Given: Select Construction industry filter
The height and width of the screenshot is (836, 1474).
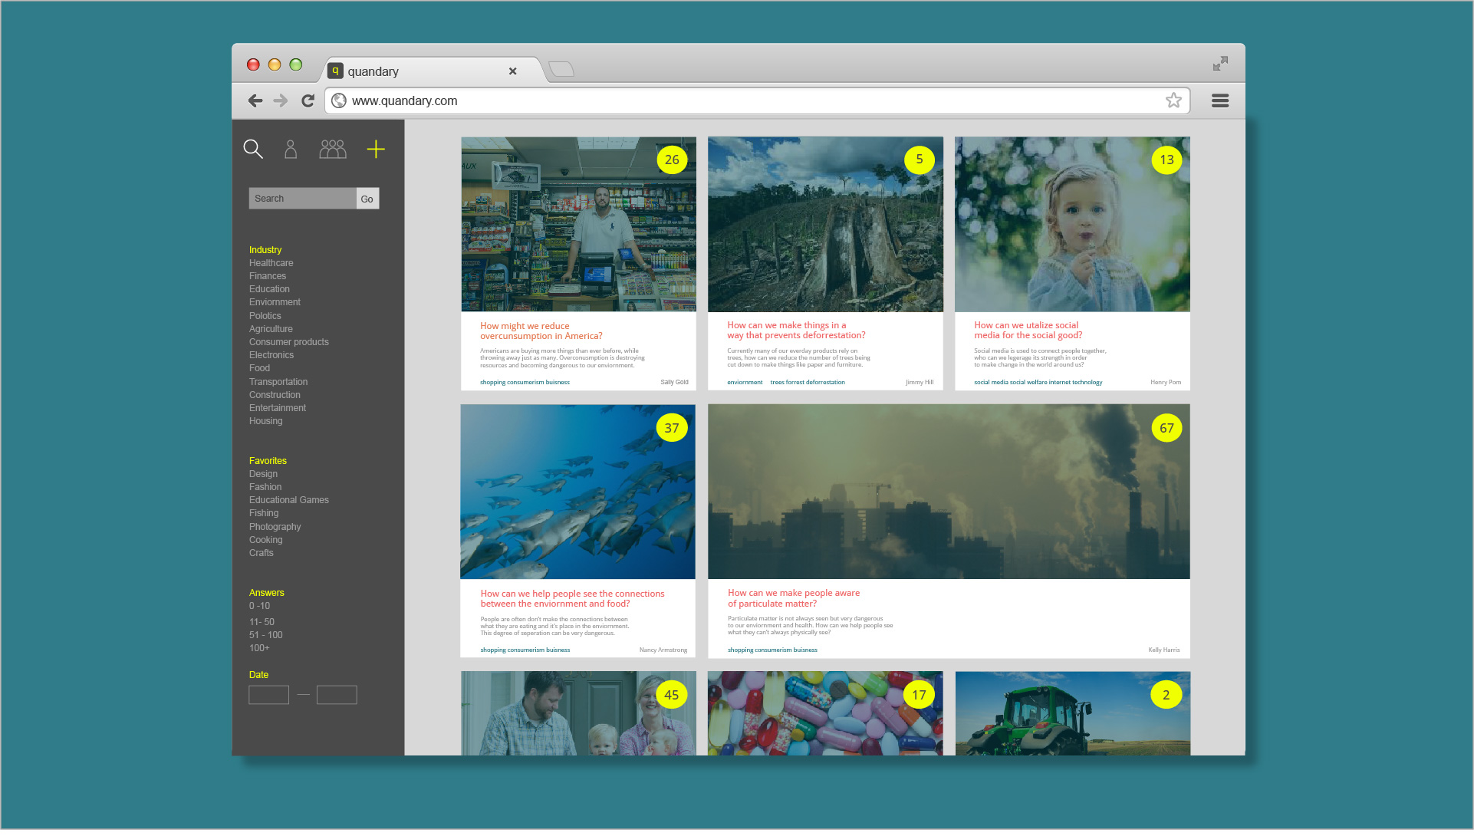Looking at the screenshot, I should [275, 395].
